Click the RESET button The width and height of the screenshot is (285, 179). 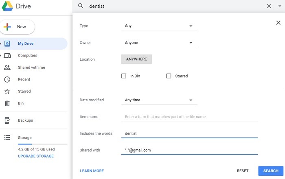click(243, 171)
